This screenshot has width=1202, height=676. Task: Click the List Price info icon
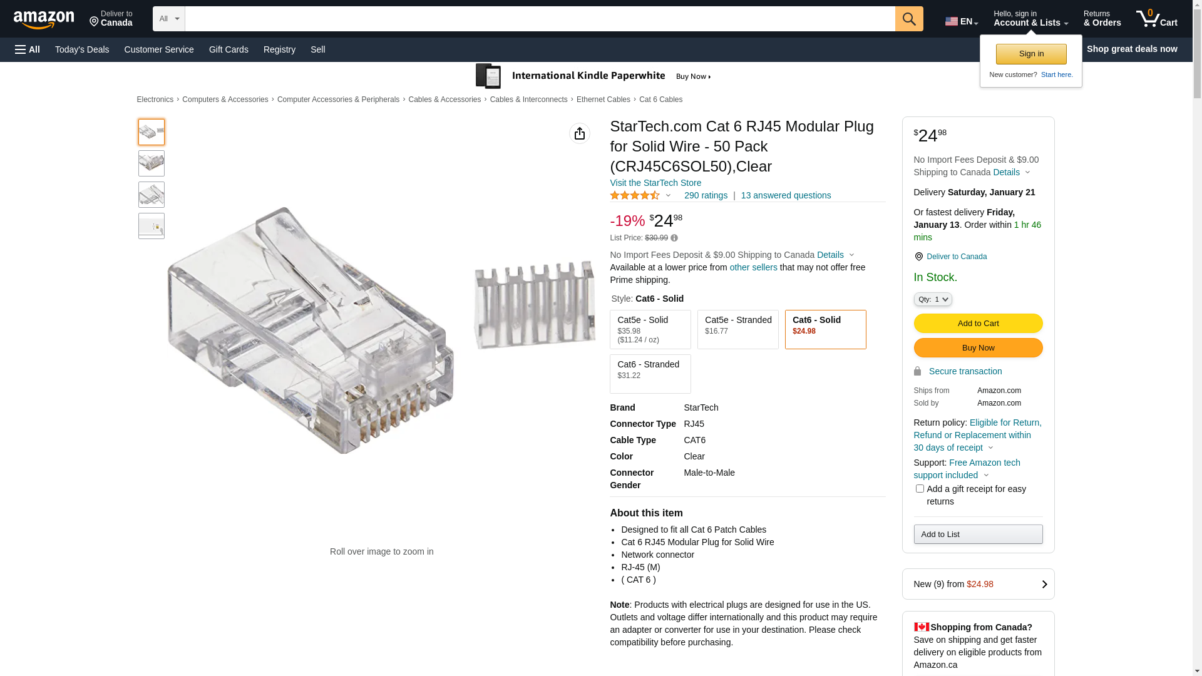(x=674, y=238)
